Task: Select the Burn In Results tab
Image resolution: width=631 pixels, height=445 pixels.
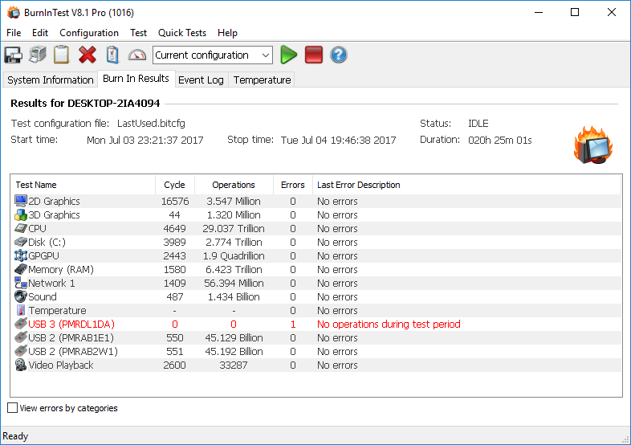Action: 136,79
